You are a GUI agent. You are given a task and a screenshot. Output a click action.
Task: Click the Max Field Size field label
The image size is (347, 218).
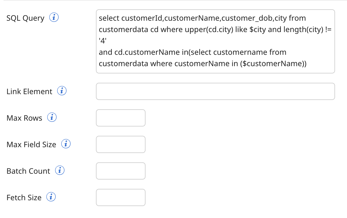pos(31,144)
